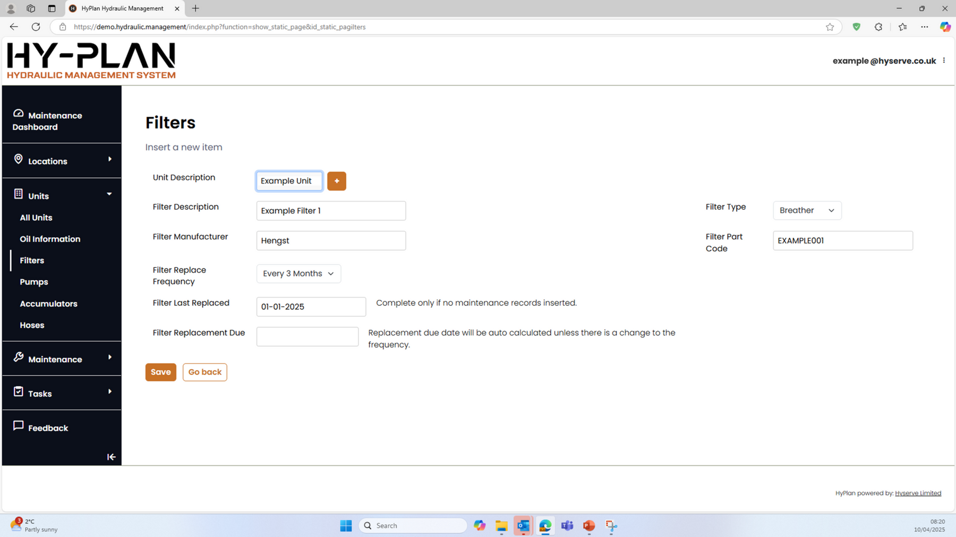Open the user menu three-dots icon
Screen dimensions: 956x537
[944, 60]
